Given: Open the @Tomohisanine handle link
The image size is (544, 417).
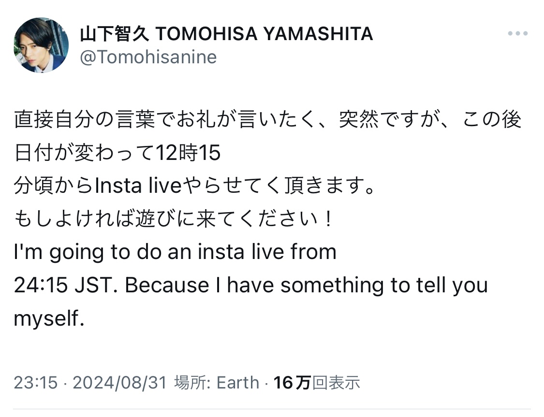Looking at the screenshot, I should tap(148, 57).
